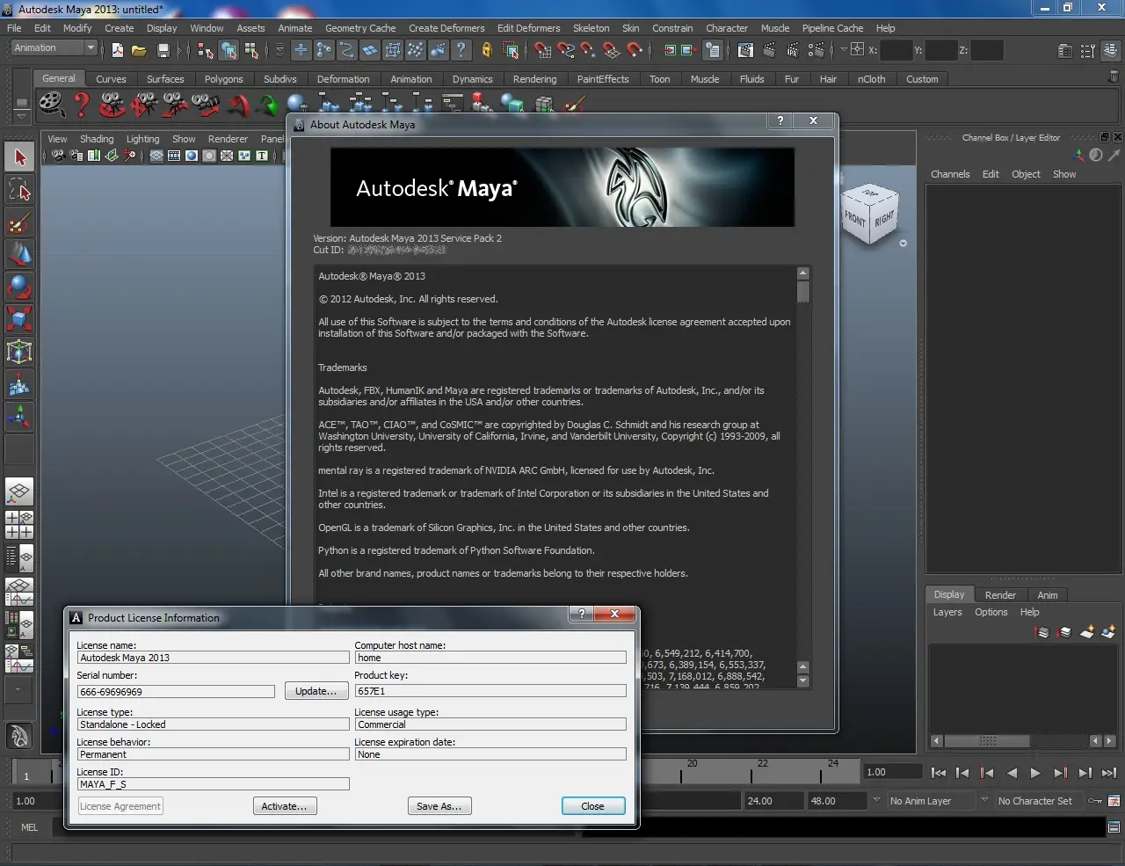Toggle select by hierarchy mode
This screenshot has height=866, width=1125.
(206, 50)
